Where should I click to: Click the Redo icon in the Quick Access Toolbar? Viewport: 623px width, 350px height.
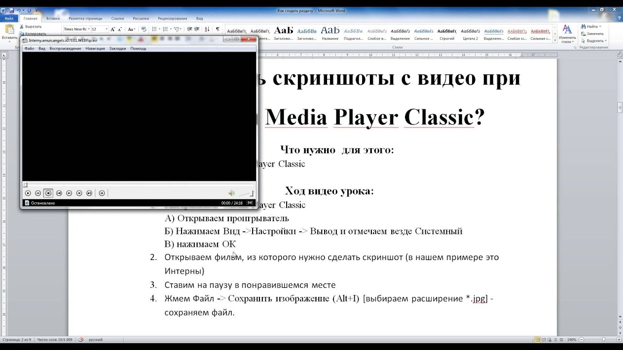29,10
